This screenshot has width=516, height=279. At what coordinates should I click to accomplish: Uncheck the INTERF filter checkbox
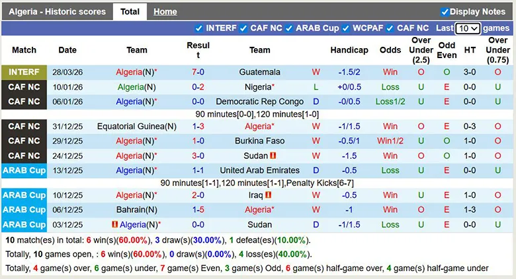(199, 28)
